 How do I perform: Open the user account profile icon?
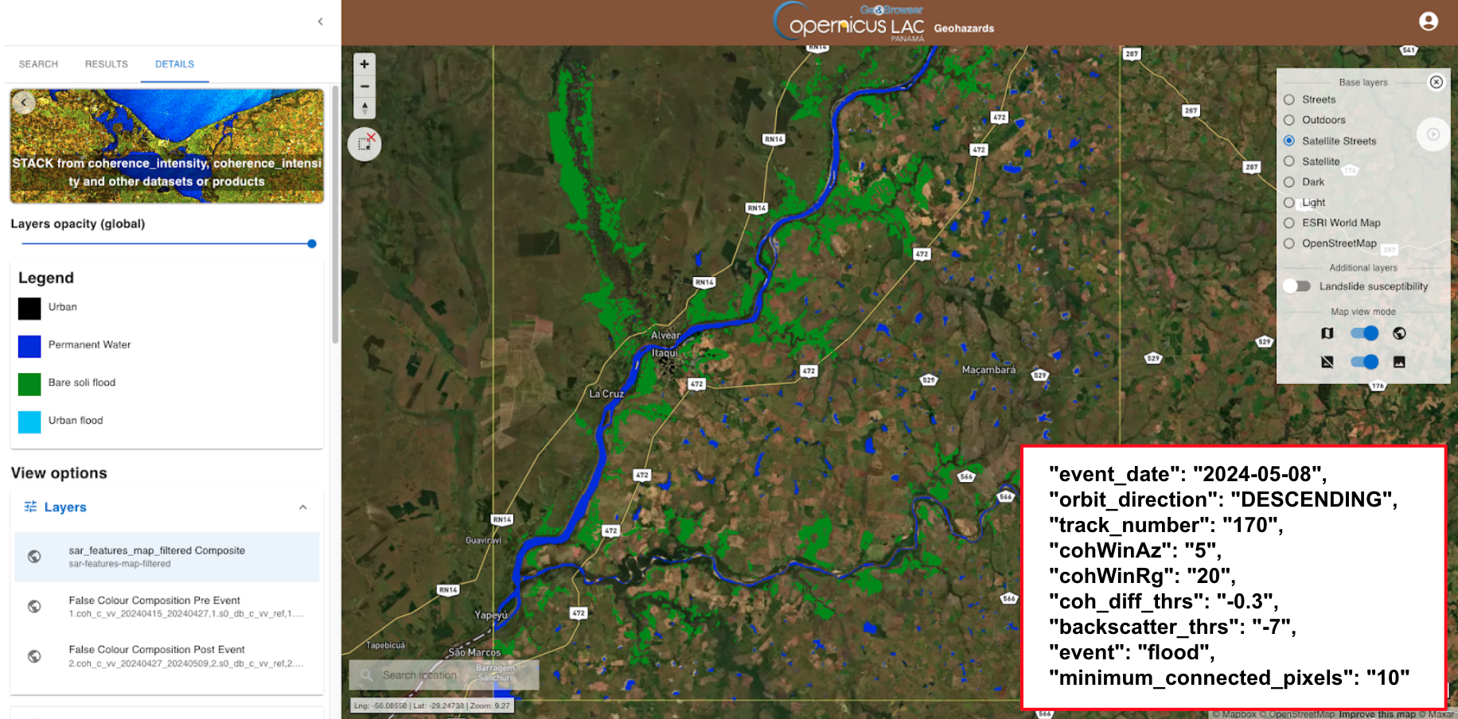point(1428,21)
